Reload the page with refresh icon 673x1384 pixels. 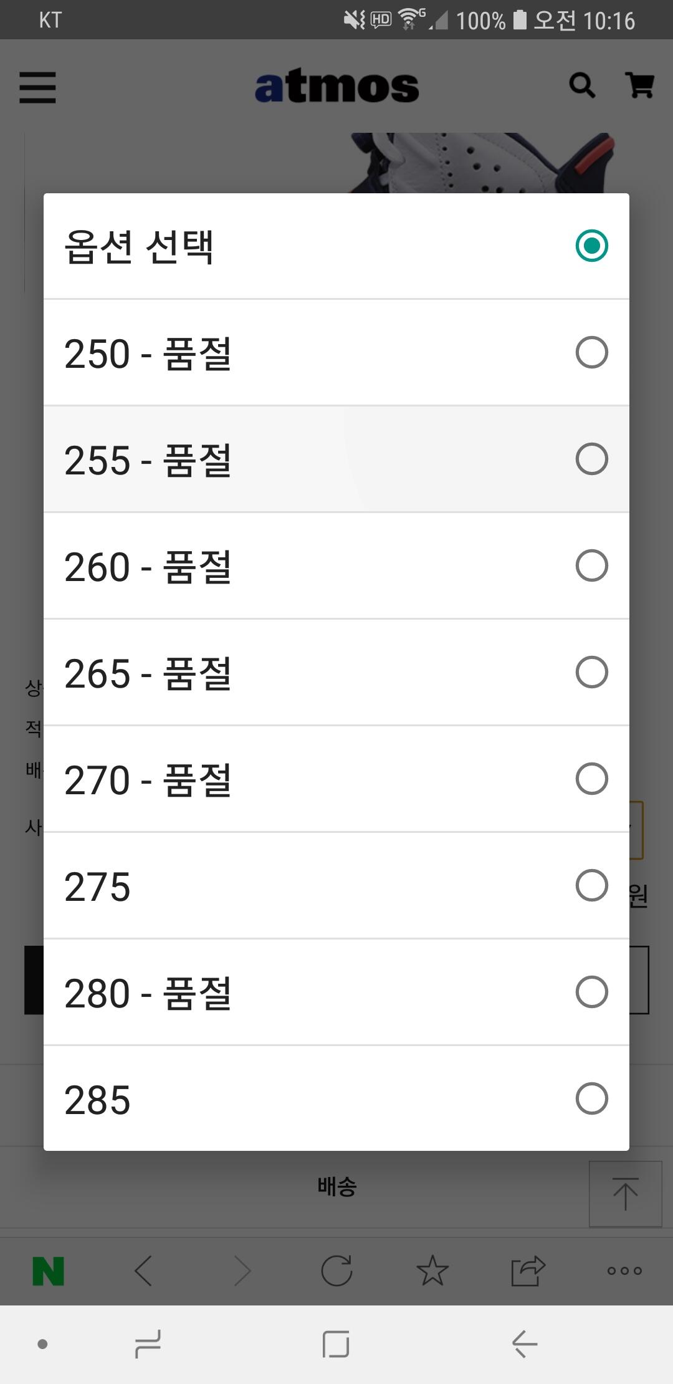[336, 1271]
